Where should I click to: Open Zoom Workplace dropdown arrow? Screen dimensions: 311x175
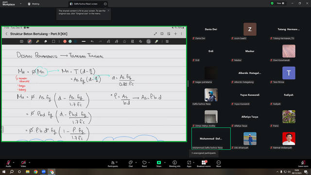click(20, 3)
